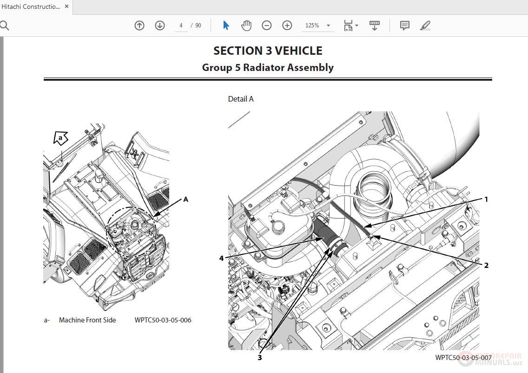Activate the selection arrow tool

(226, 26)
